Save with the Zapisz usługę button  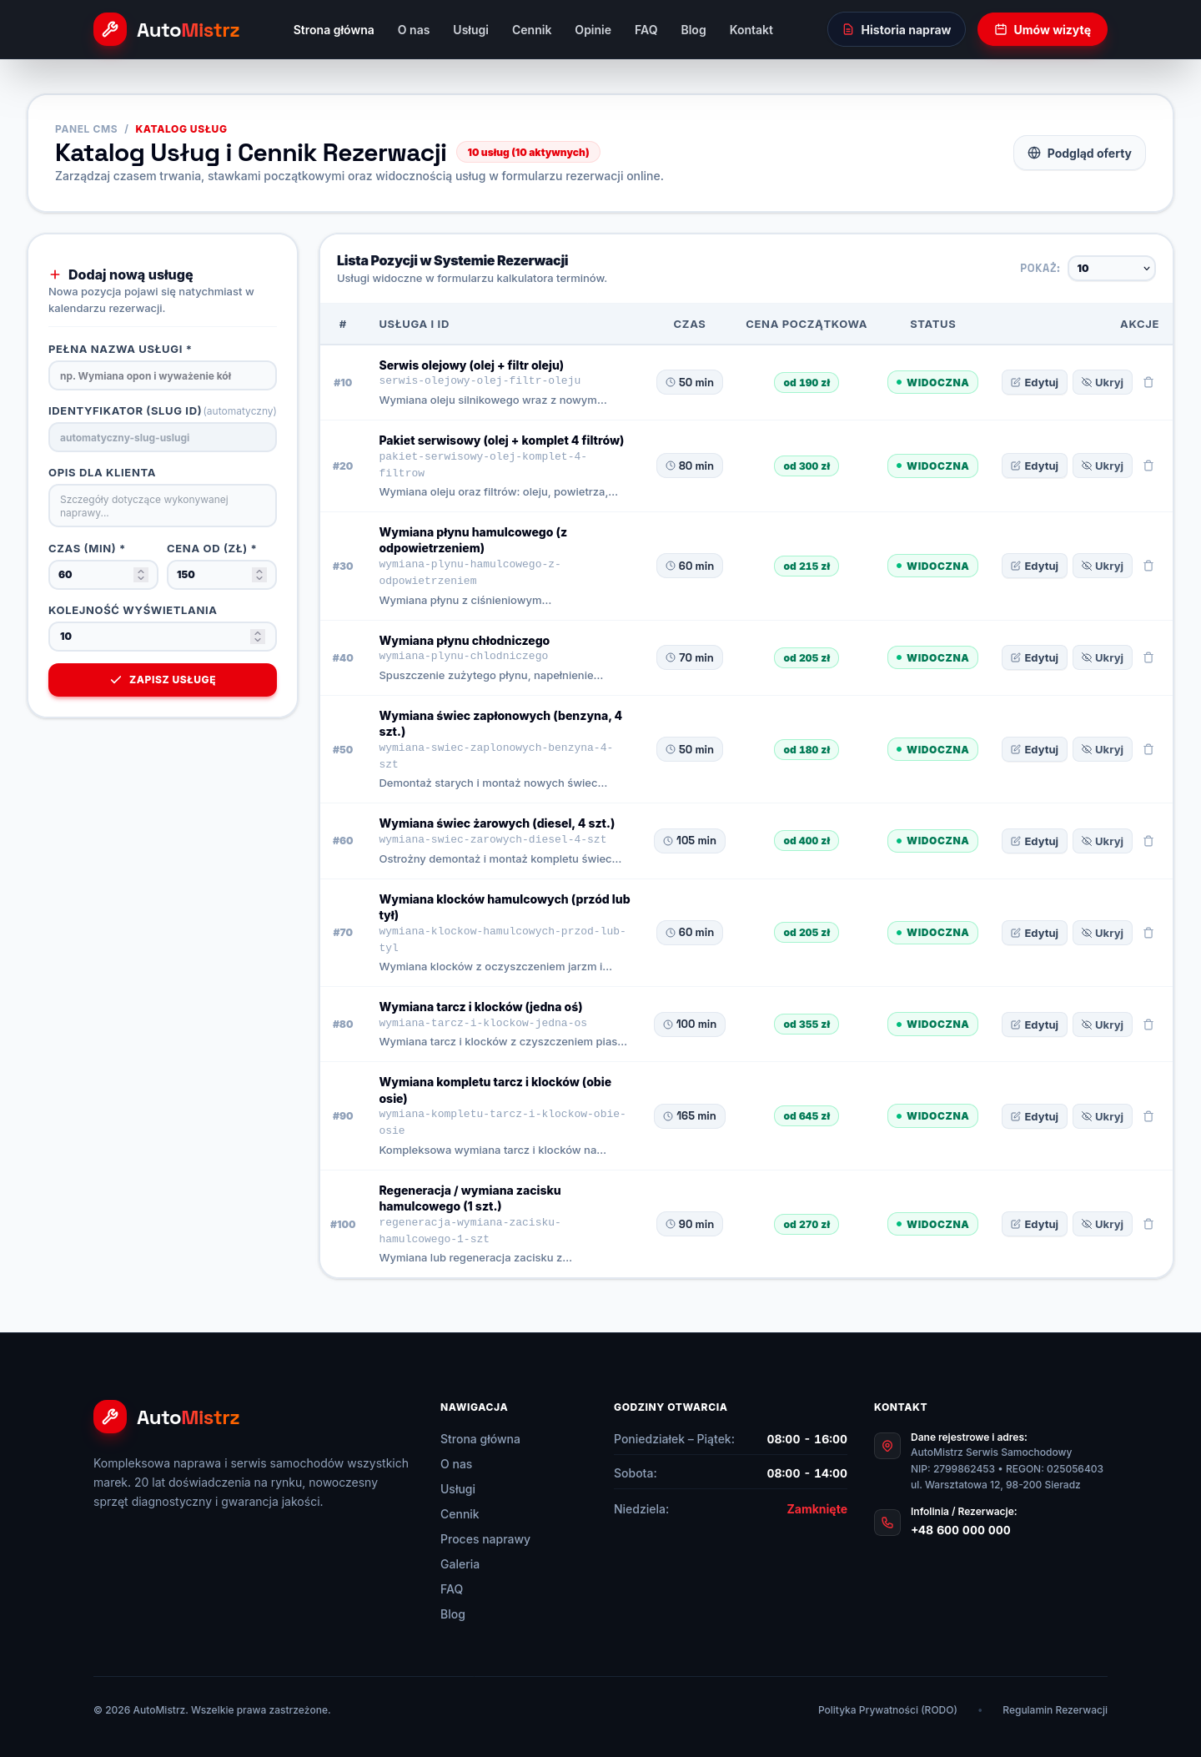point(163,679)
